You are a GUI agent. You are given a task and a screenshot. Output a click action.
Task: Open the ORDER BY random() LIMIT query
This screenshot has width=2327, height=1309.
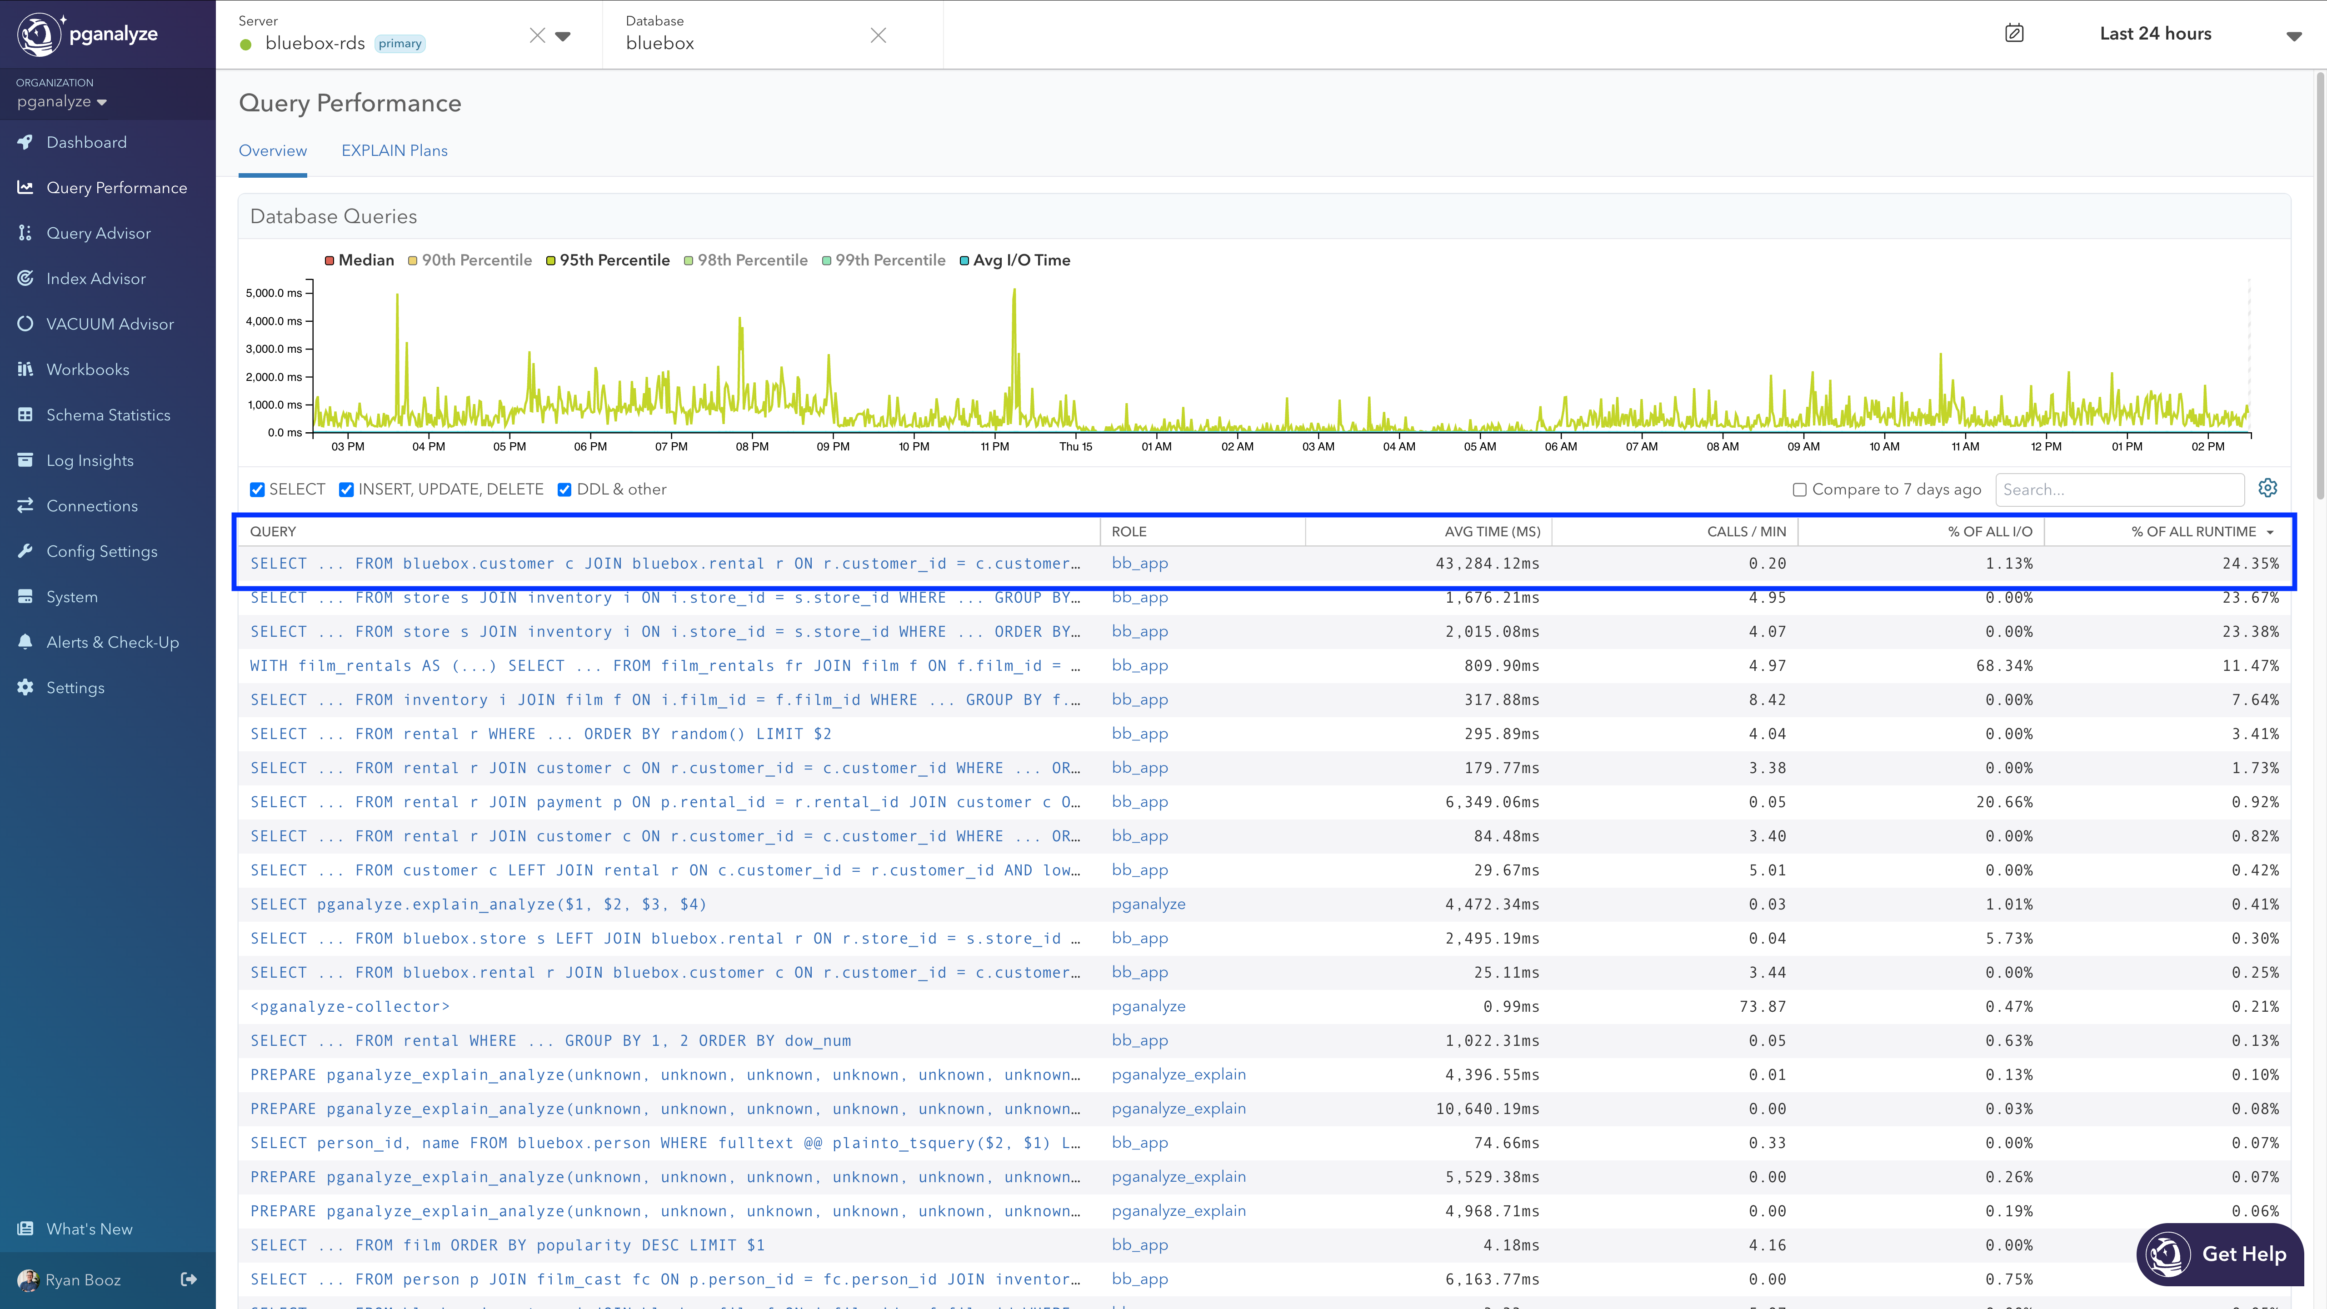pos(540,734)
